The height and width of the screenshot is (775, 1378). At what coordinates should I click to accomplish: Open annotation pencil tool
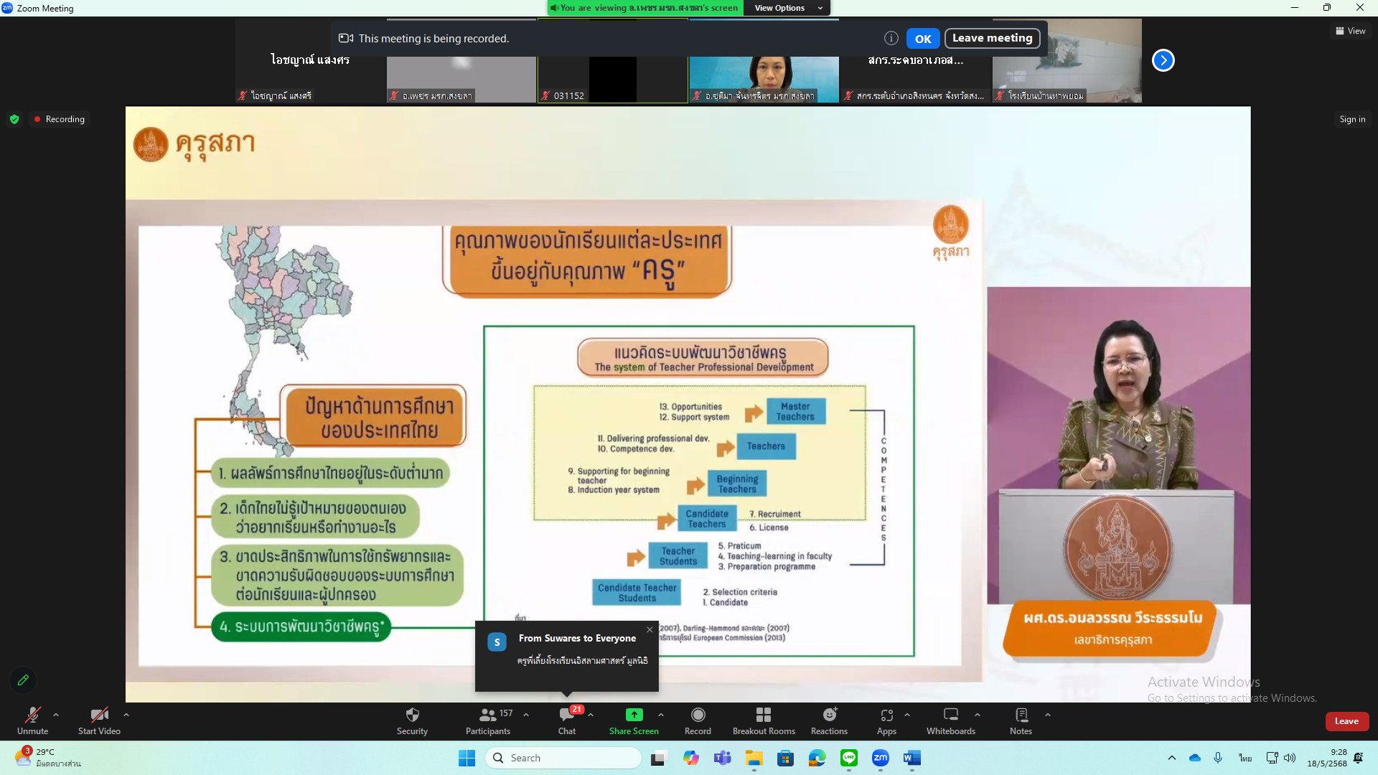pyautogui.click(x=23, y=680)
